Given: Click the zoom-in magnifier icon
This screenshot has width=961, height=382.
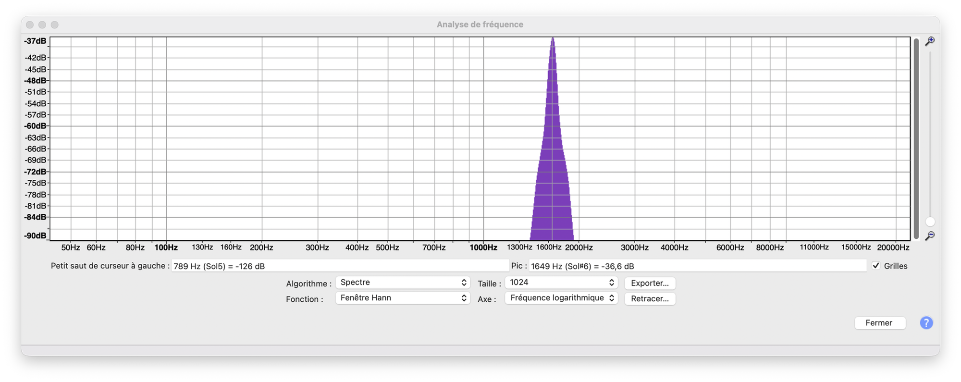Looking at the screenshot, I should coord(930,41).
